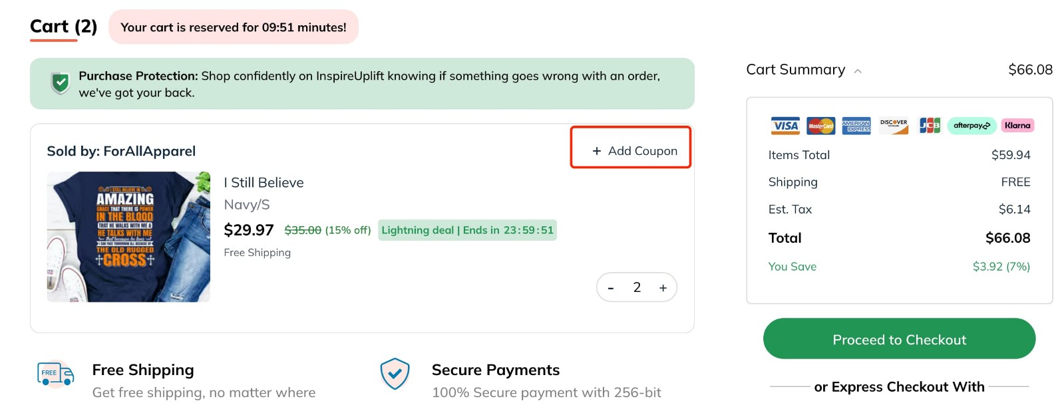Click the Free Shipping truck icon

click(x=55, y=374)
